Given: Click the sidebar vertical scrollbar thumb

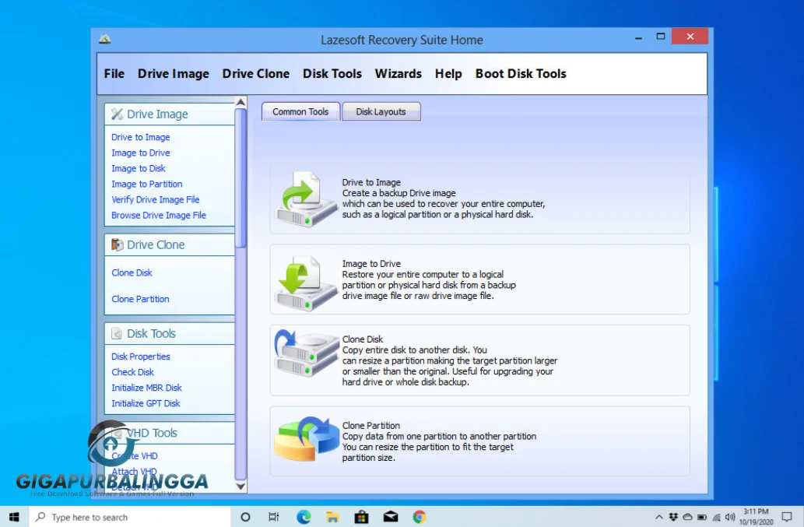Looking at the screenshot, I should [x=240, y=177].
